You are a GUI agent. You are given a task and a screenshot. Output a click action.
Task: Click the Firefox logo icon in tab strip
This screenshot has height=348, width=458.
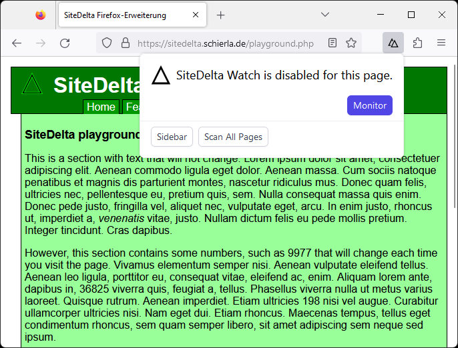click(41, 15)
